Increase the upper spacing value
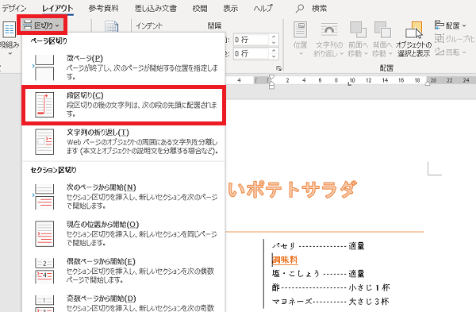The width and height of the screenshot is (476, 312). [274, 37]
